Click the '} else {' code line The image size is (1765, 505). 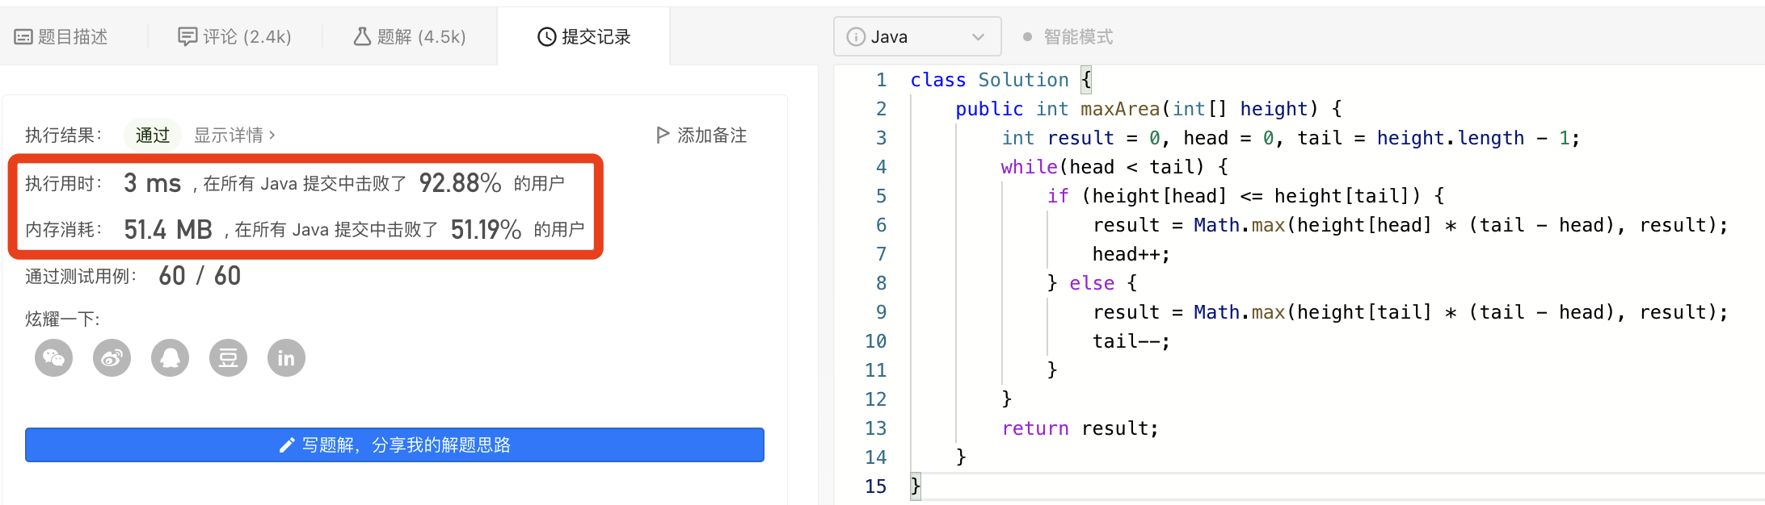(1093, 283)
